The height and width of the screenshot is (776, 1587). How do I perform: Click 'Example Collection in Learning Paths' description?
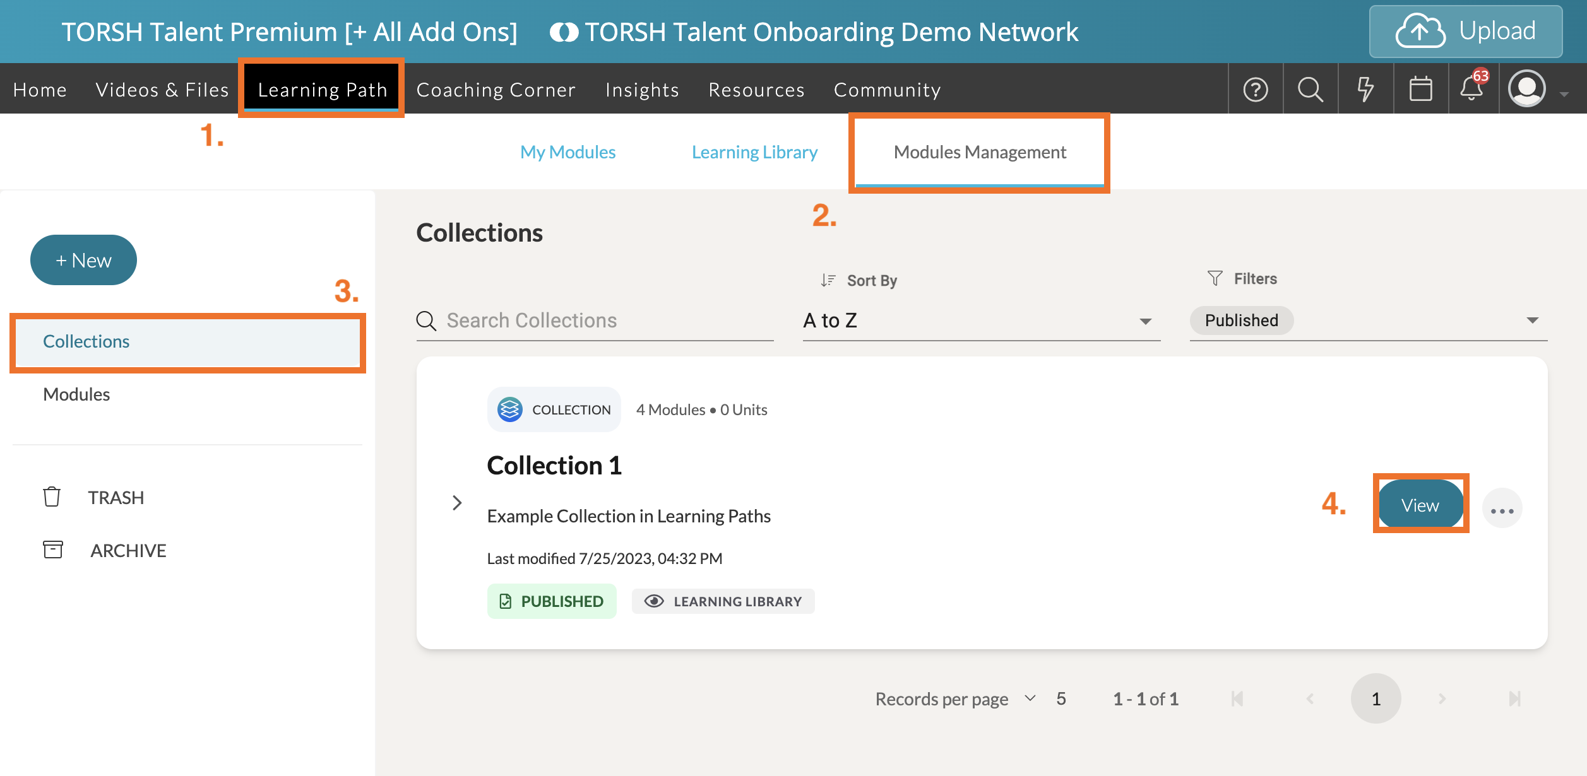[629, 516]
